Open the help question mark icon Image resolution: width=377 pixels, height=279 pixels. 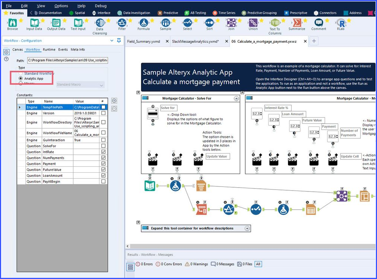coord(6,59)
